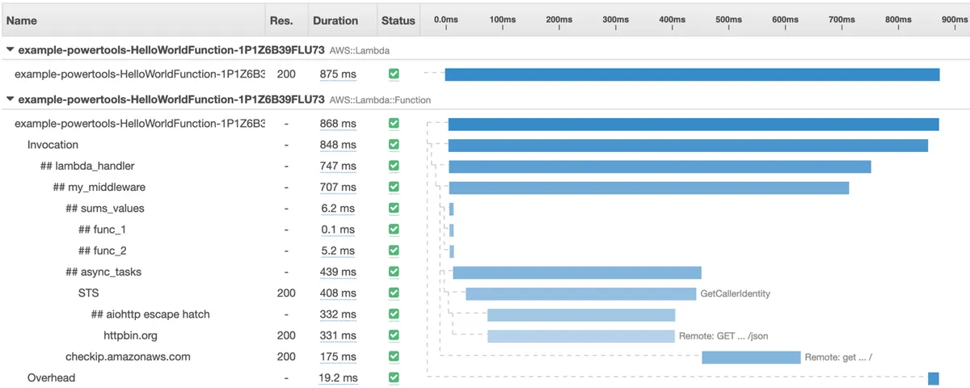Click the status check for ## func_1

394,230
